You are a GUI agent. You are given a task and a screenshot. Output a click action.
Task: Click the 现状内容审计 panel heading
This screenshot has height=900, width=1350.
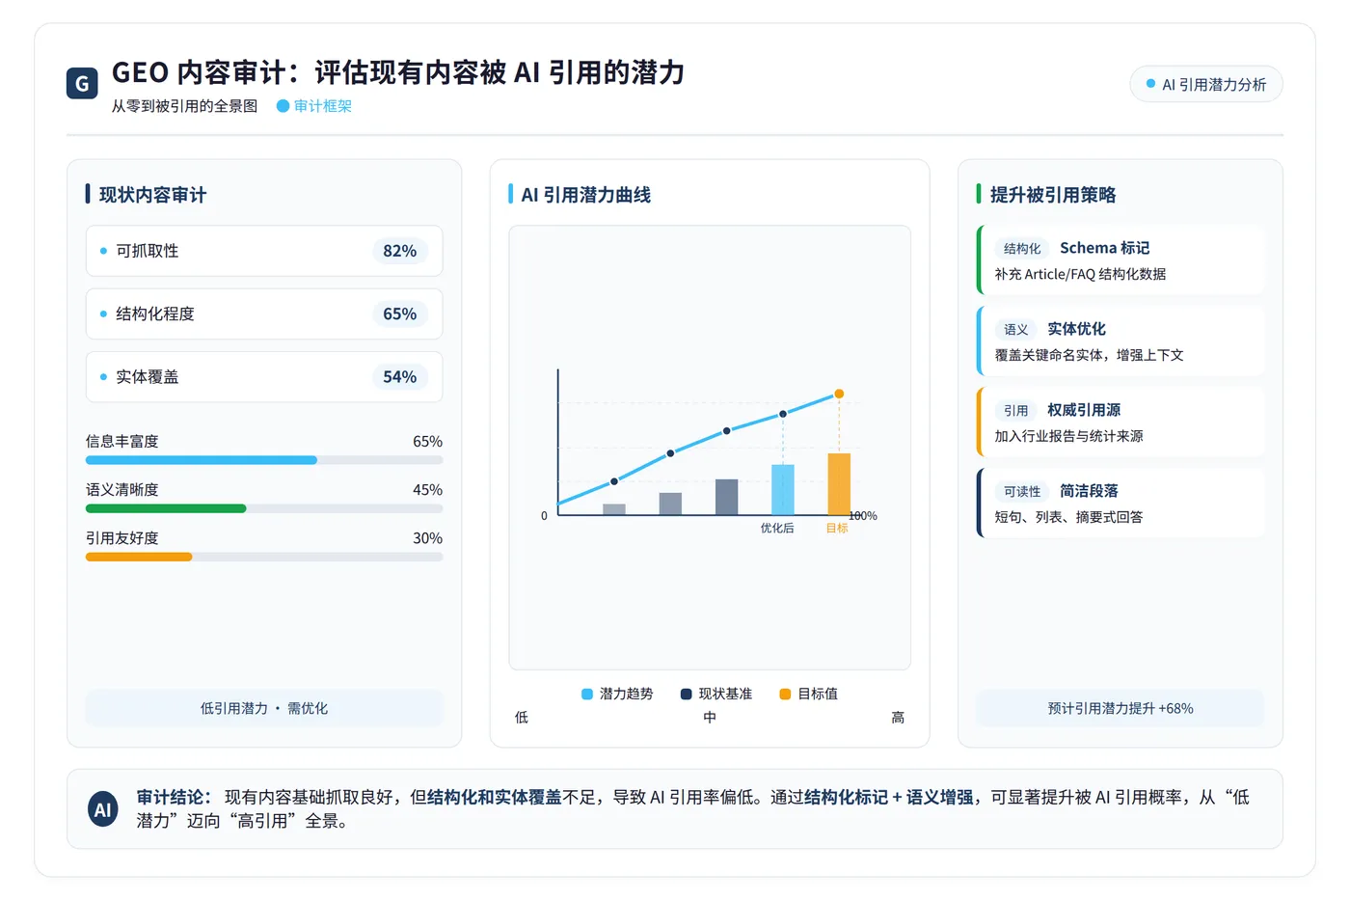click(152, 195)
